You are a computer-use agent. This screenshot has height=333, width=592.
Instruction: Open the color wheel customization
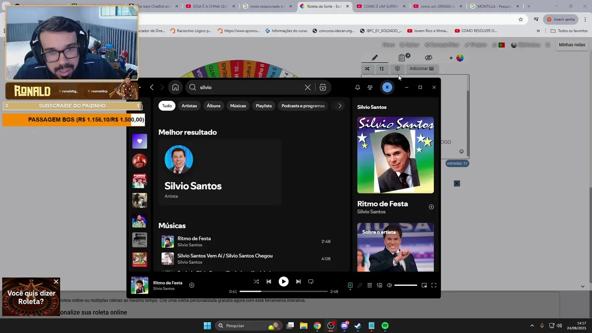pyautogui.click(x=460, y=58)
